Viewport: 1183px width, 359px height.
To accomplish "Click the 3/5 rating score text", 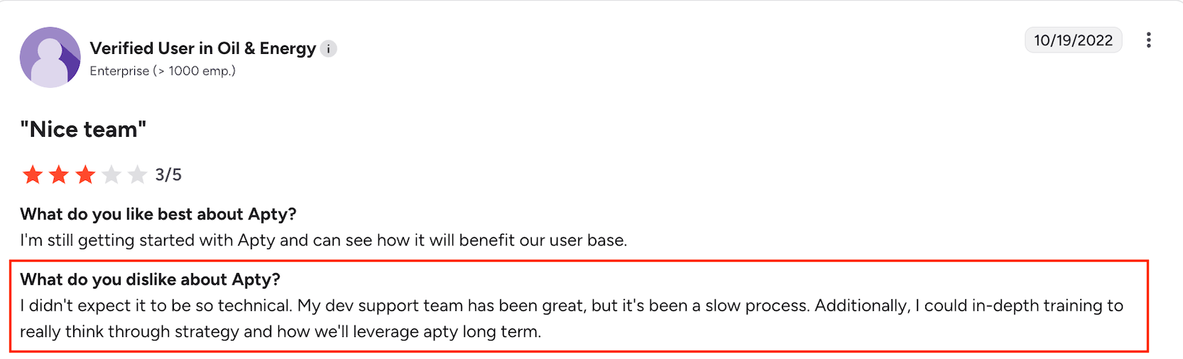I will pyautogui.click(x=168, y=175).
